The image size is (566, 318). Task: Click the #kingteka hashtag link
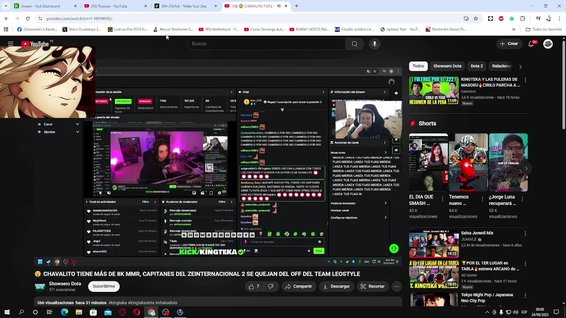117,303
